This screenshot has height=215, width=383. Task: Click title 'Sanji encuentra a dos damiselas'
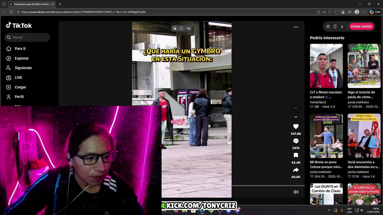(x=364, y=165)
